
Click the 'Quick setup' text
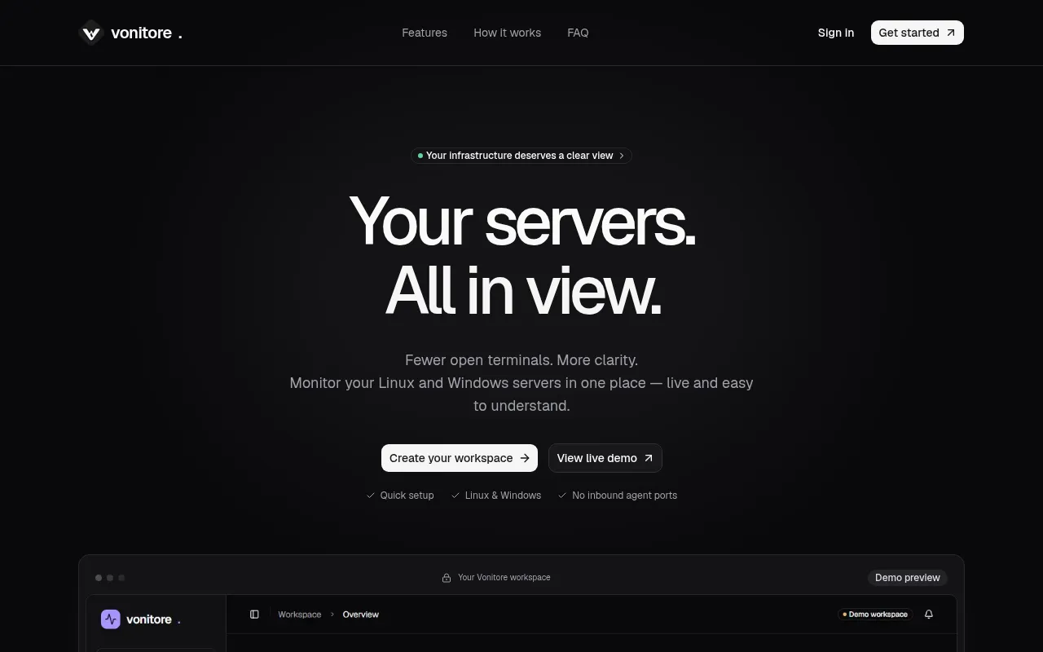pos(407,496)
